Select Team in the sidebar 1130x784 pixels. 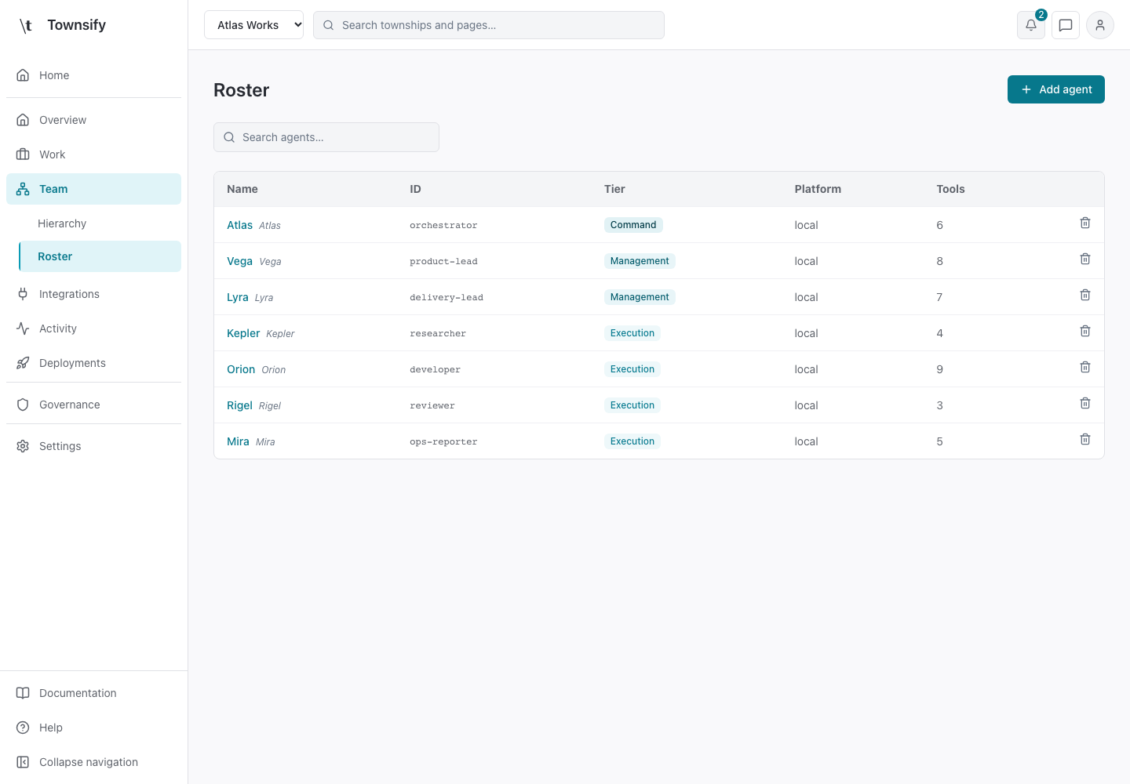(x=93, y=189)
